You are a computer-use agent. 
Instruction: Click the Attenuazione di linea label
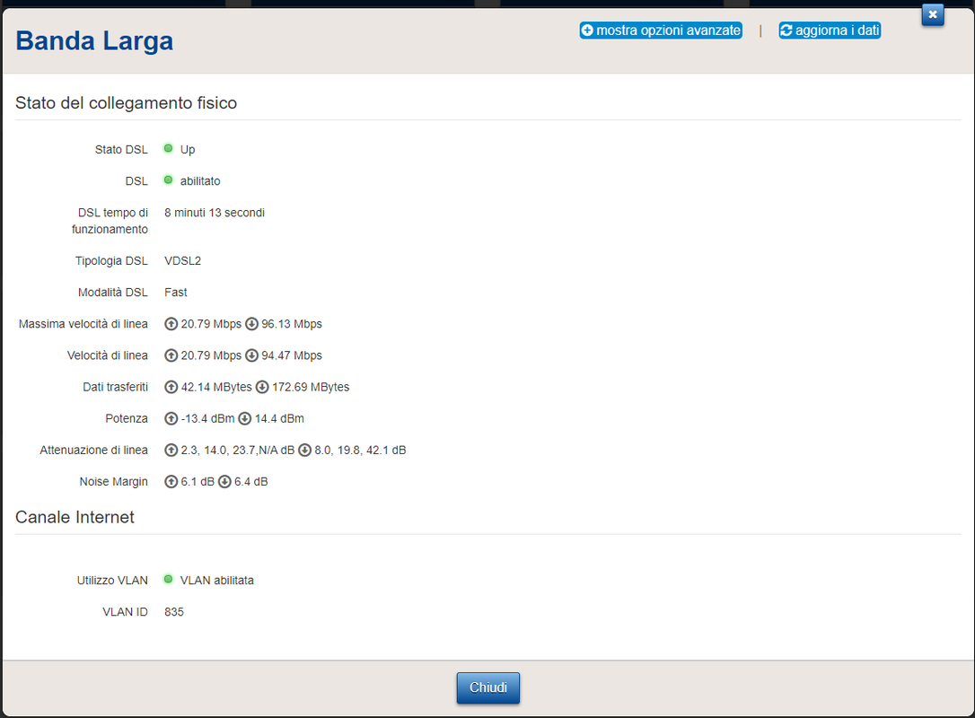94,450
